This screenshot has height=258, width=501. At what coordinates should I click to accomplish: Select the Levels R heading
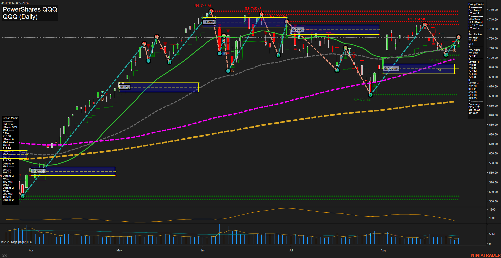point(474,62)
